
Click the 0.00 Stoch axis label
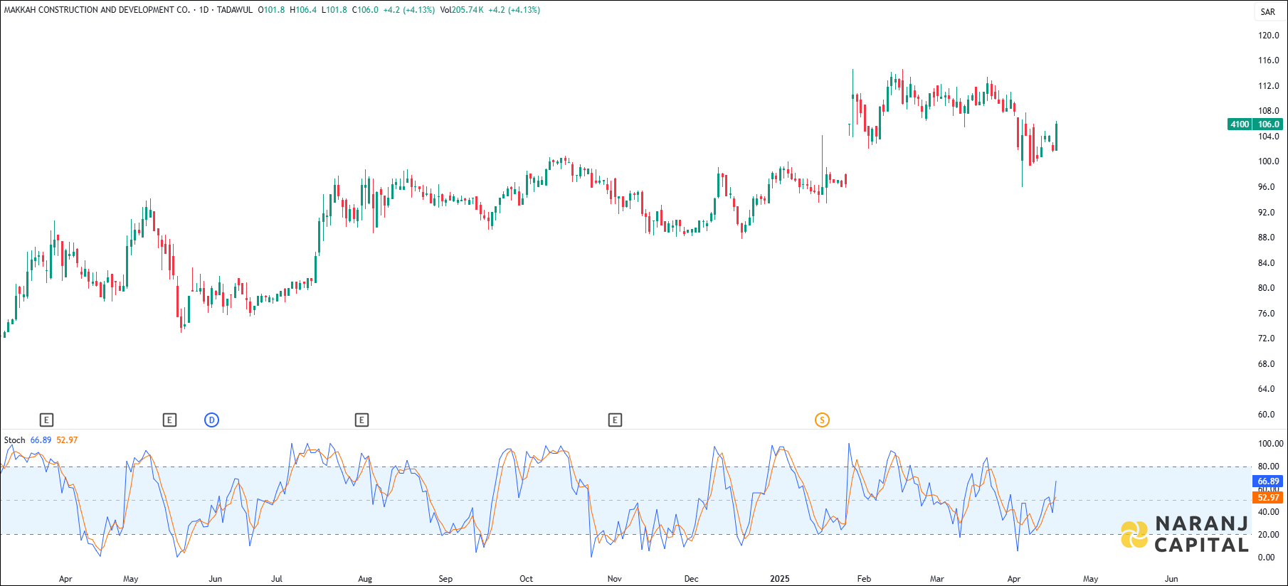(1266, 558)
